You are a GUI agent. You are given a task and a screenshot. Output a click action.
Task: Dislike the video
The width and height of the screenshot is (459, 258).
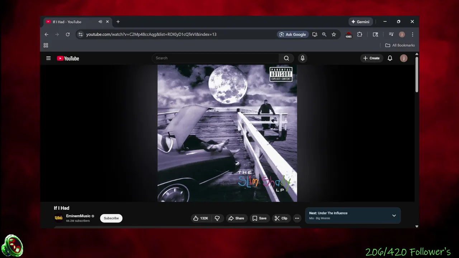coord(217,218)
